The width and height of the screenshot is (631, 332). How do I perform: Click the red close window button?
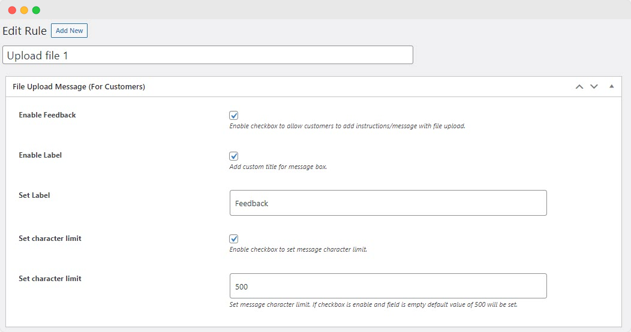[x=12, y=10]
